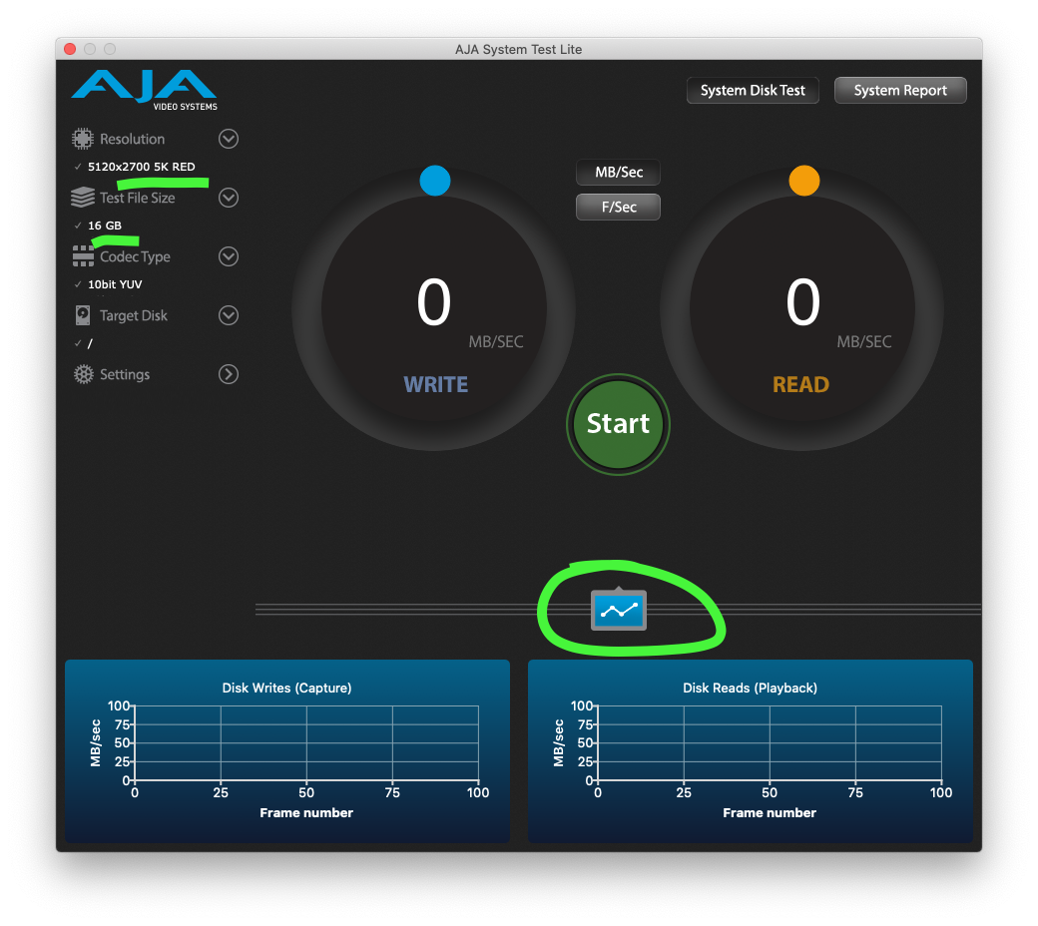Click the AJA System Test Lite title bar
1038x926 pixels.
[x=519, y=49]
